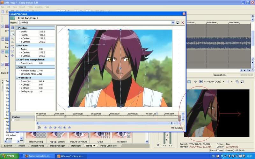
Task: Select the Zoom magnifier tool in Pan/Crop
Action: point(12,38)
